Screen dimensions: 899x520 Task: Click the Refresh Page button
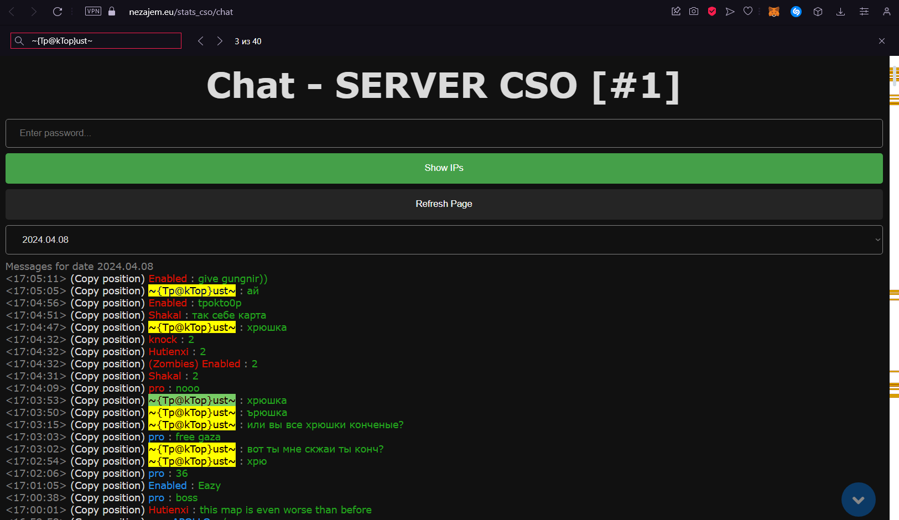point(444,204)
